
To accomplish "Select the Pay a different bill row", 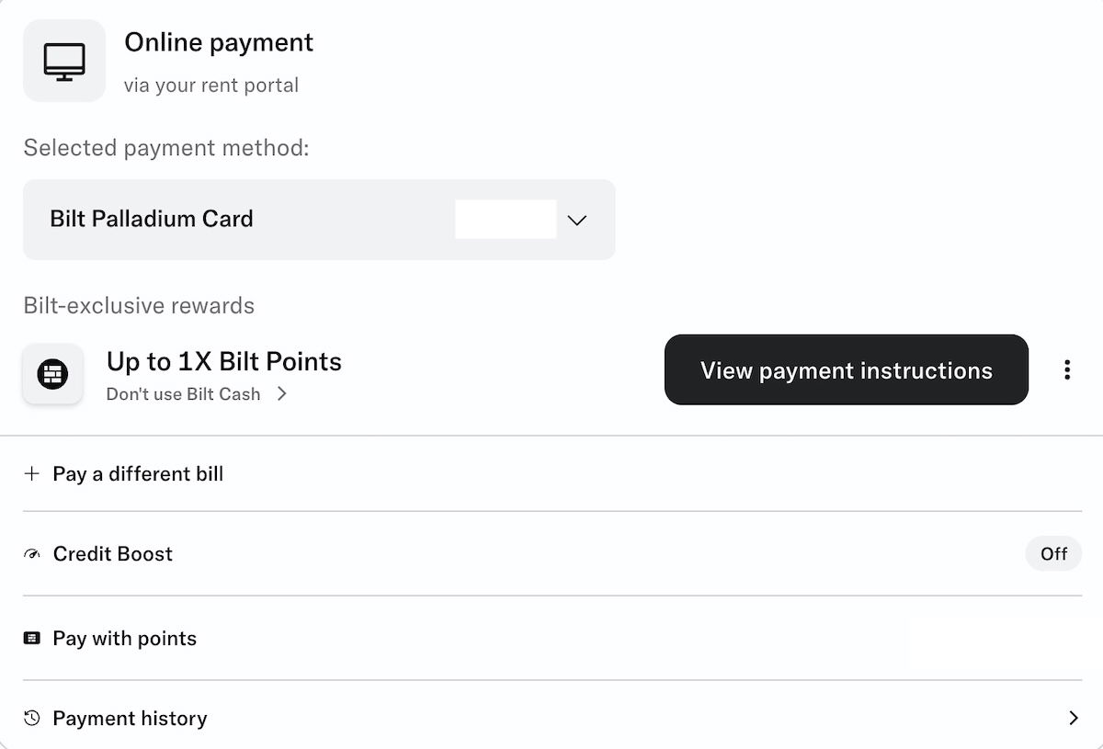I will 138,474.
